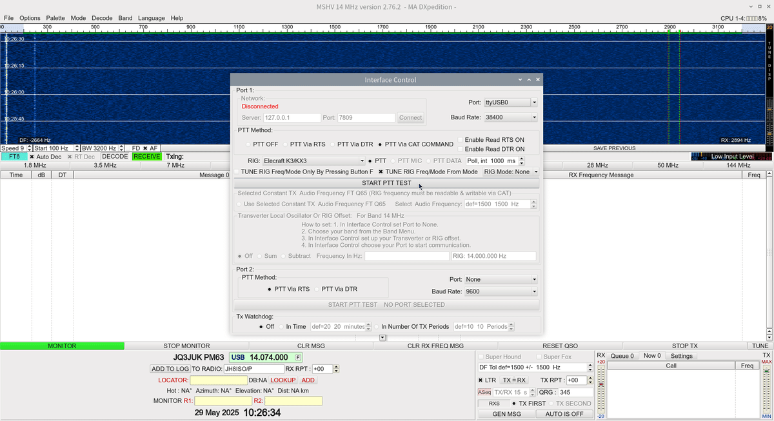Click the green MONITOR indicator
Screen dimensions: 774x421
point(62,346)
